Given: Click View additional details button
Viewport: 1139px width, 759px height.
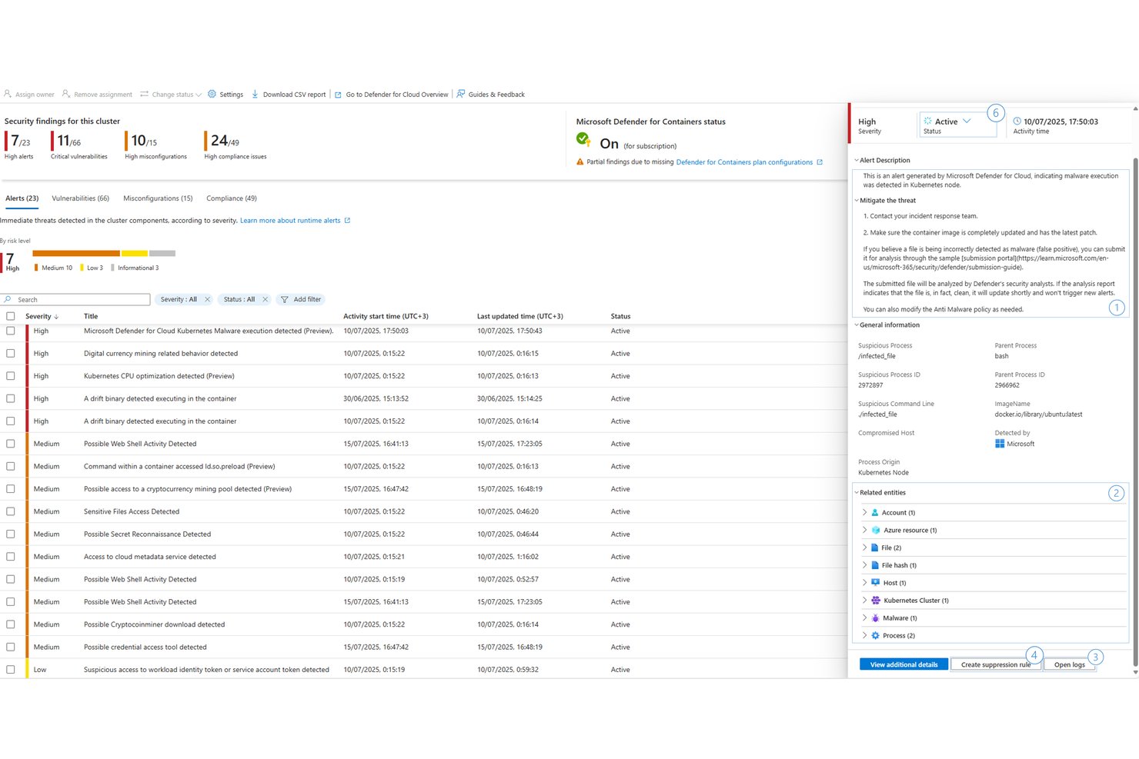Looking at the screenshot, I should click(904, 664).
